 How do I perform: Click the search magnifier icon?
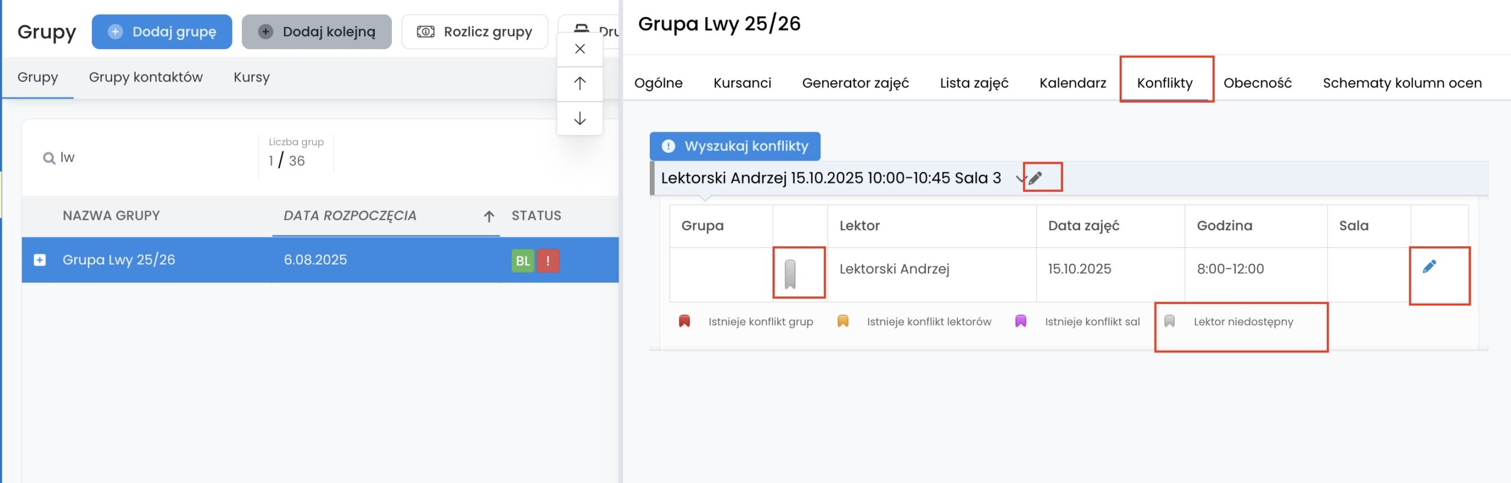point(49,158)
